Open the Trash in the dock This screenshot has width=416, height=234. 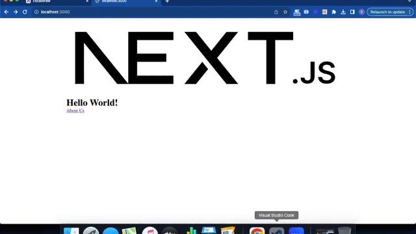(x=344, y=231)
